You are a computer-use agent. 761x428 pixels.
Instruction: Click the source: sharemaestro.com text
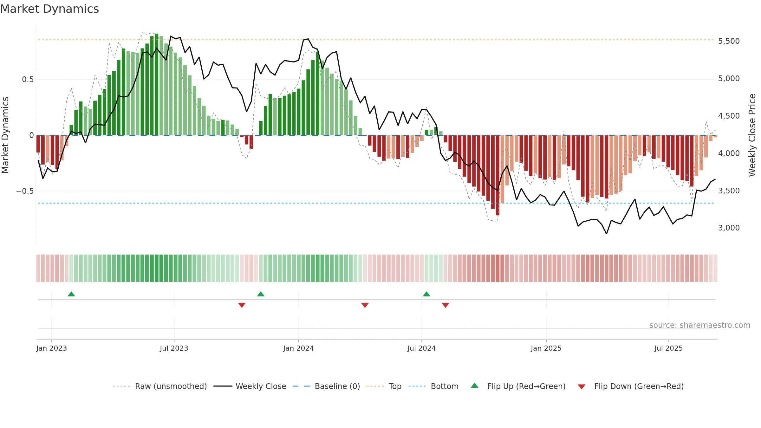700,325
